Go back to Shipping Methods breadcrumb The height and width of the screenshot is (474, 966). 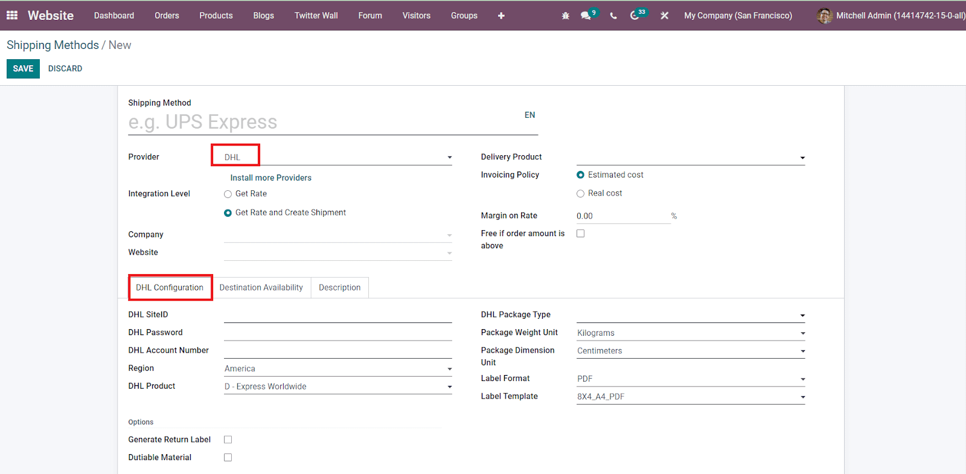click(53, 45)
